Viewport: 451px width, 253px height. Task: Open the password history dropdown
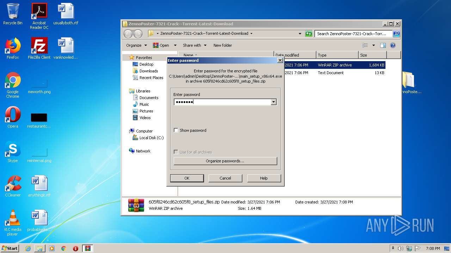(273, 102)
